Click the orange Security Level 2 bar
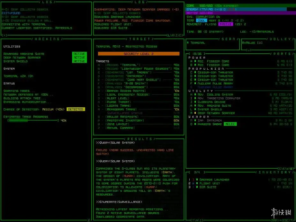296x222 pixels. [139, 54]
